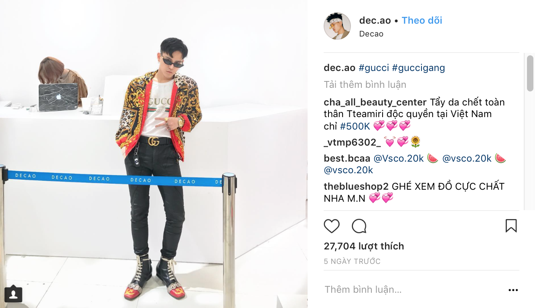Click the Thêm bình luận comment field
The height and width of the screenshot is (308, 535).
pyautogui.click(x=413, y=290)
